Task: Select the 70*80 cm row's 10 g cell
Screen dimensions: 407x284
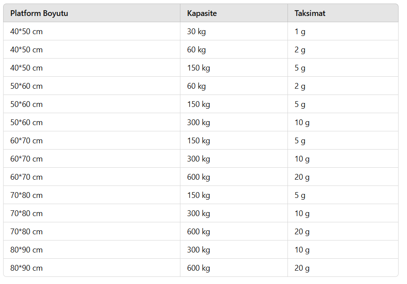Action: pyautogui.click(x=343, y=213)
